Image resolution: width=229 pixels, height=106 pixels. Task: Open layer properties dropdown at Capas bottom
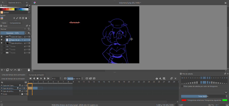point(20,70)
